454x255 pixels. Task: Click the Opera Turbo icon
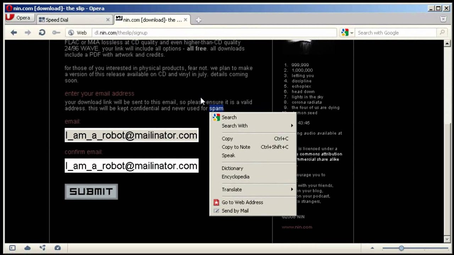(x=57, y=248)
